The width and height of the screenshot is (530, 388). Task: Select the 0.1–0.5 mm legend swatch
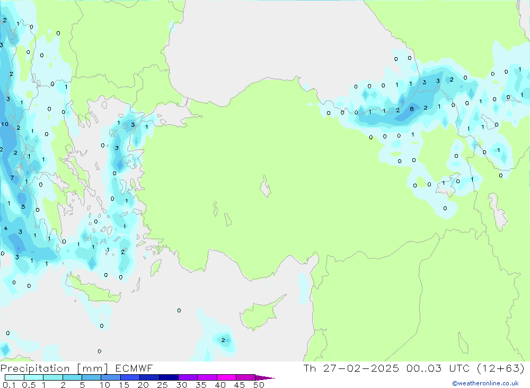[x=14, y=377]
